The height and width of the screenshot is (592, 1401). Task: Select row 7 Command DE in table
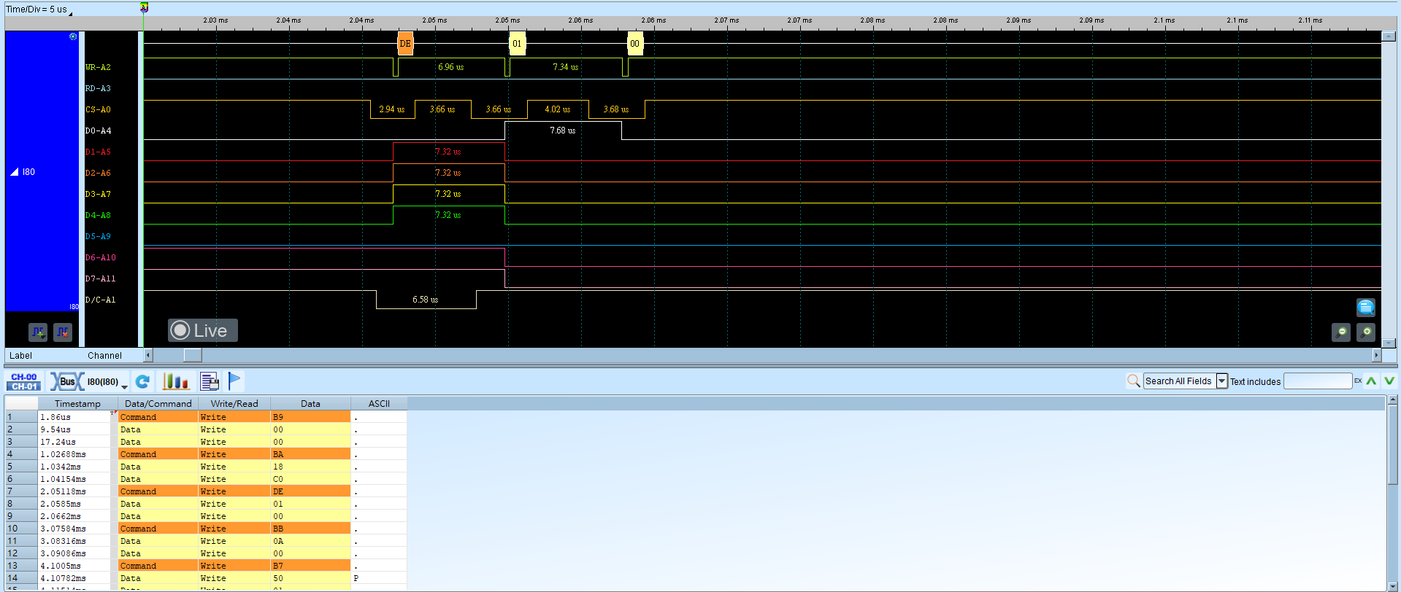206,491
